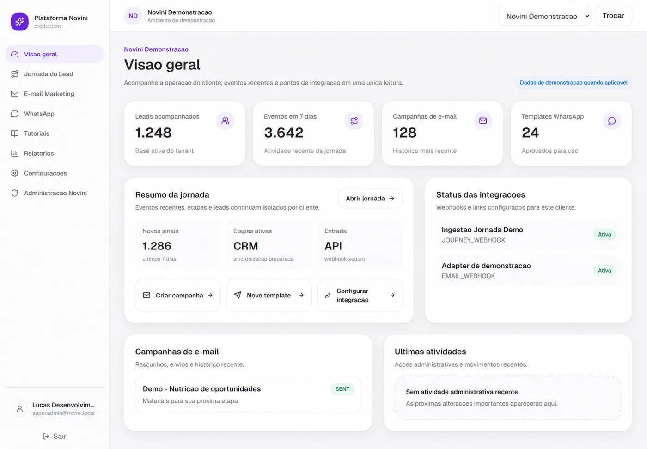Click Abrir jornada button
This screenshot has height=449, width=647.
pos(370,199)
